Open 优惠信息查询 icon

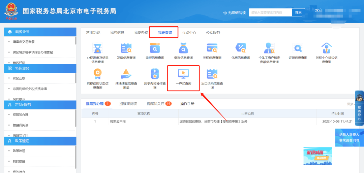pyautogui.click(x=241, y=48)
